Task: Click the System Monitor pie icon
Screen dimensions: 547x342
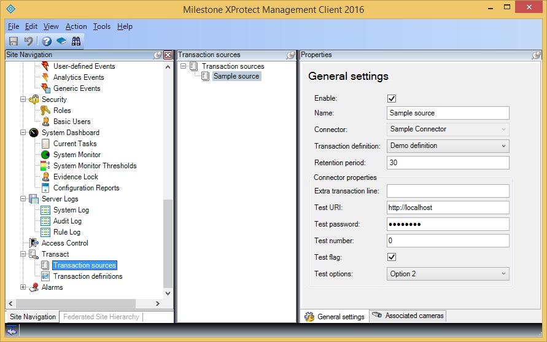Action: click(45, 155)
